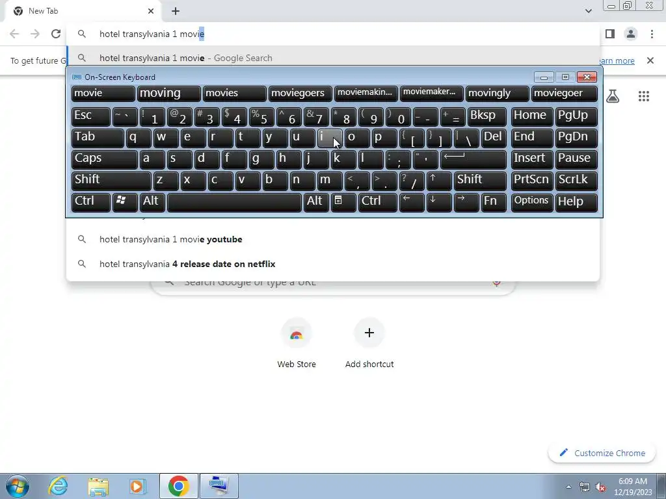Screen dimensions: 666x499
Task: Toggle the ScrLk key
Action: pyautogui.click(x=576, y=181)
